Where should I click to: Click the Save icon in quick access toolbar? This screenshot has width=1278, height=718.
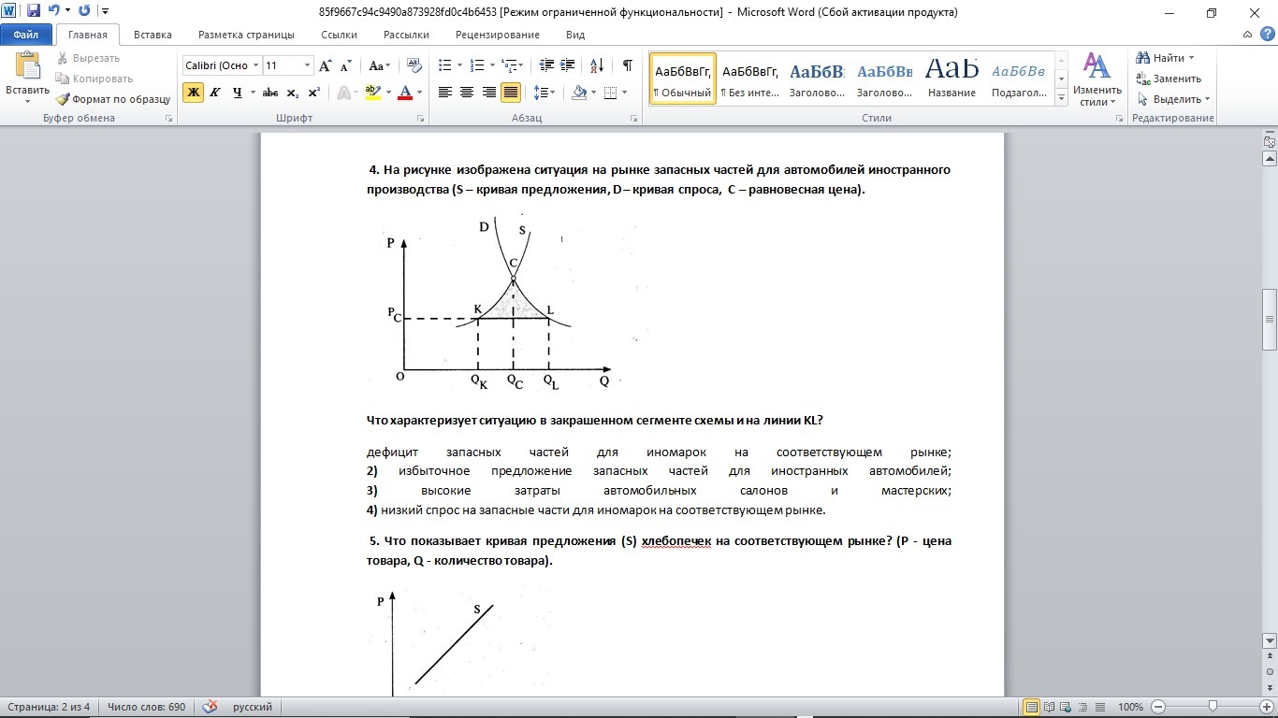pyautogui.click(x=34, y=11)
